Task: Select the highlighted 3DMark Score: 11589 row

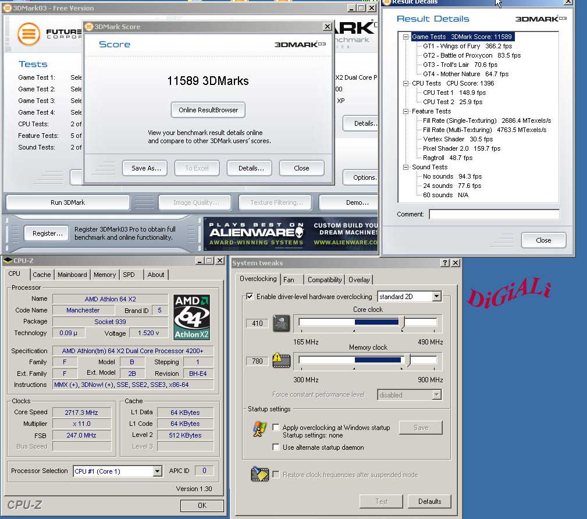Action: coord(462,37)
